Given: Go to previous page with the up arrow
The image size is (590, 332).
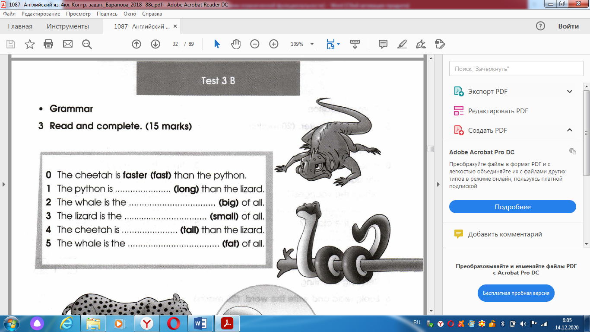Looking at the screenshot, I should [136, 44].
